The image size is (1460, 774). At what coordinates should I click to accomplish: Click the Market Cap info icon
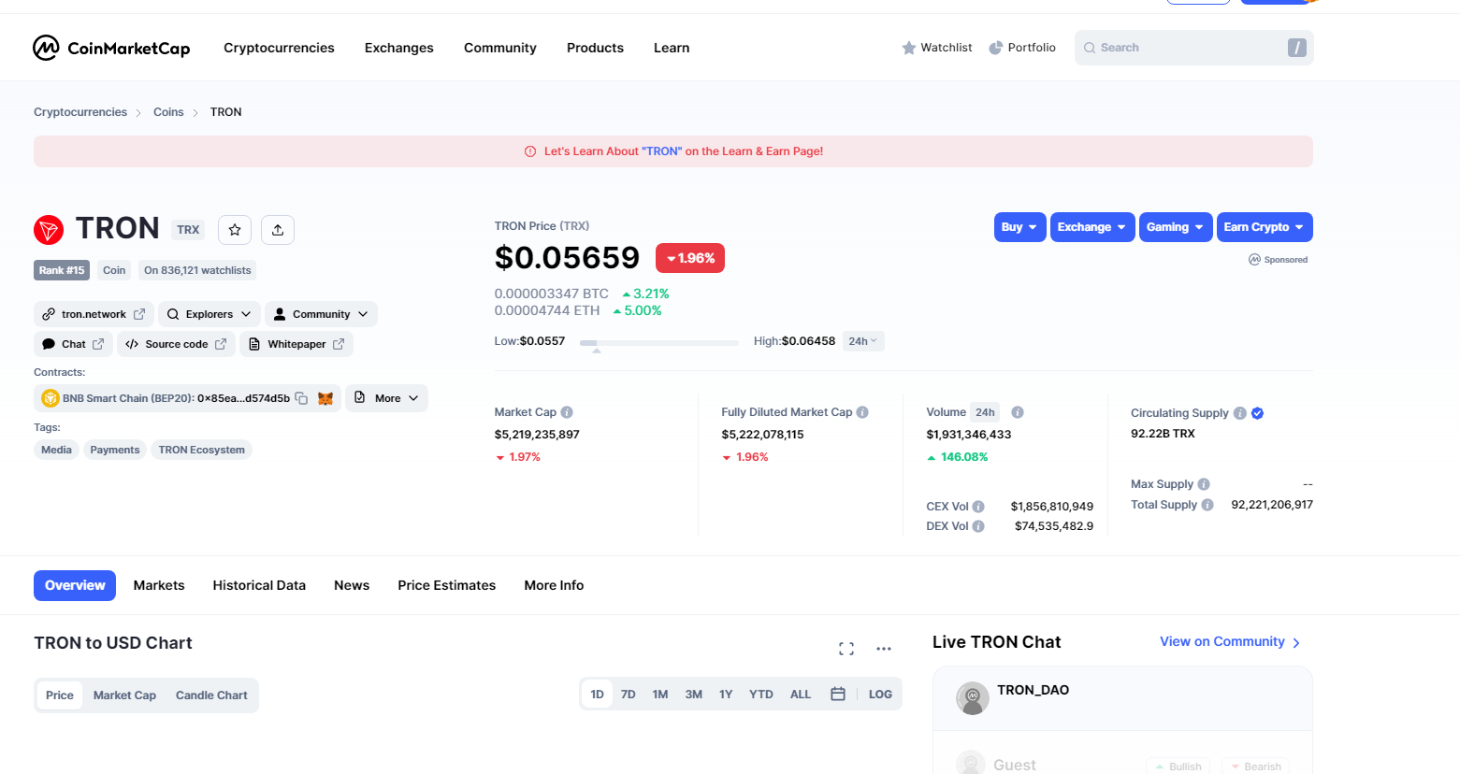pyautogui.click(x=567, y=412)
